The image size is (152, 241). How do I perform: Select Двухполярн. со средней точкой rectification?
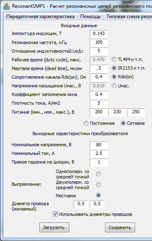(x=98, y=185)
